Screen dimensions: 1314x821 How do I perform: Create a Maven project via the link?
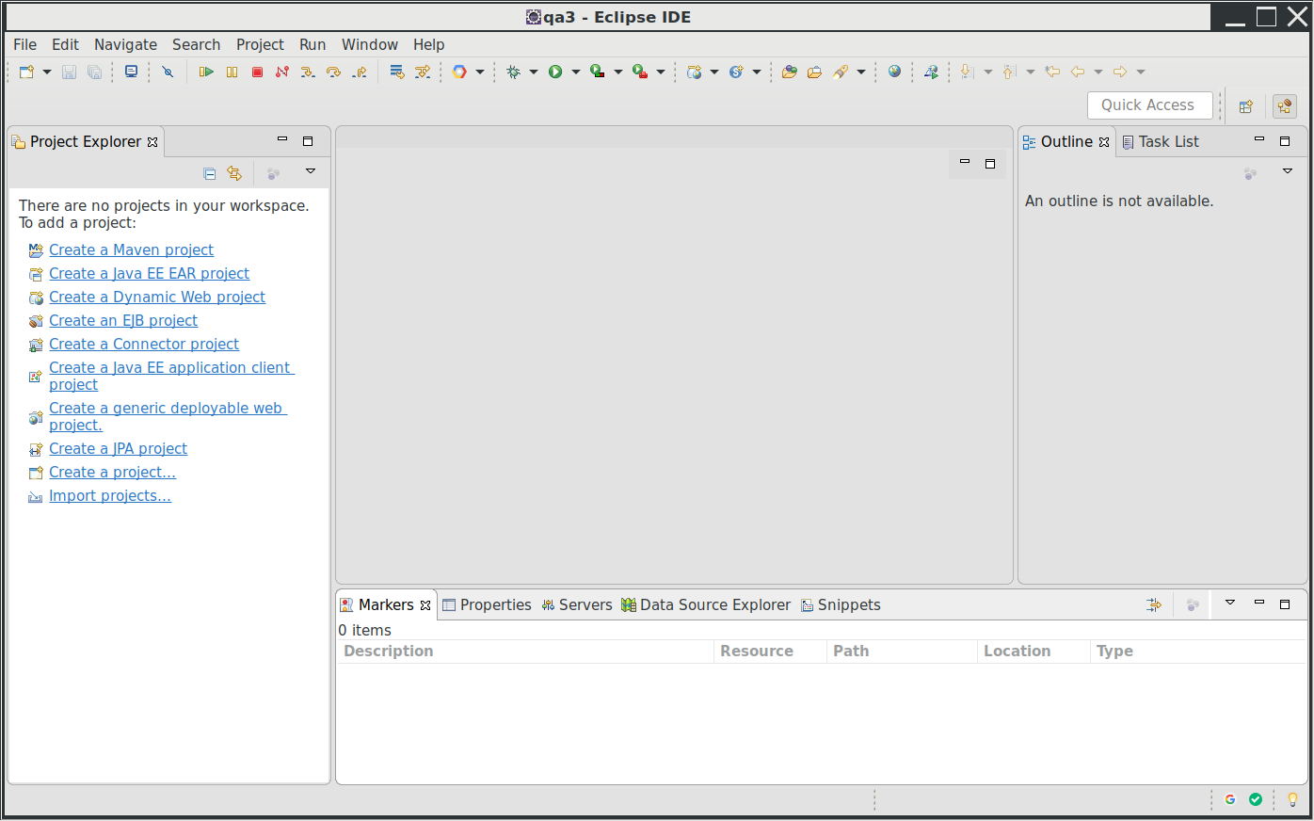point(131,250)
